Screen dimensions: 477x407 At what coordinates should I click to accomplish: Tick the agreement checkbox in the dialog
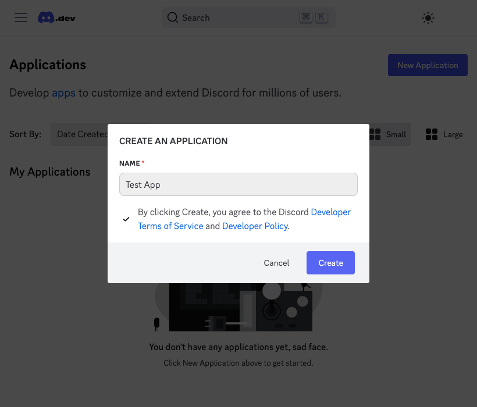pyautogui.click(x=126, y=219)
